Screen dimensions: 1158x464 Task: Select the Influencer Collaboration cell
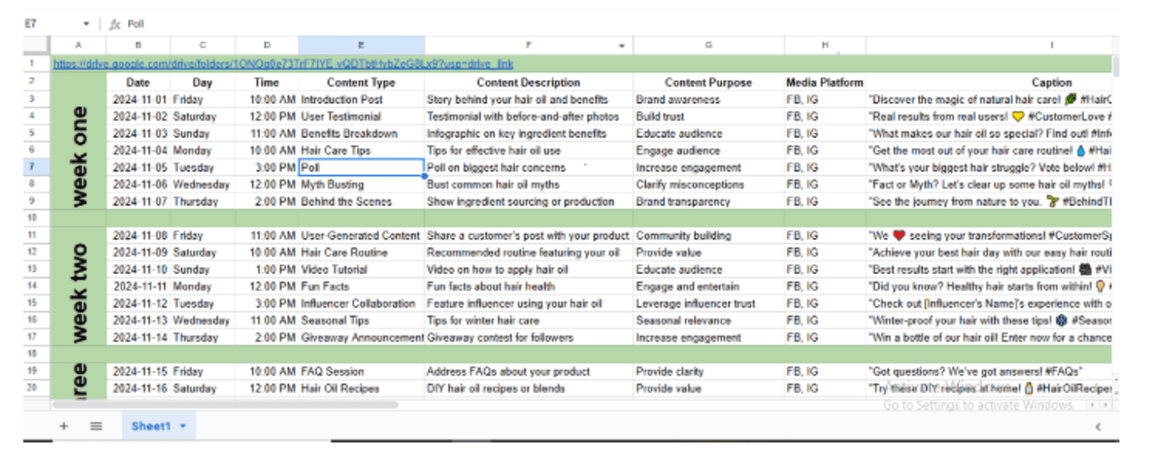(x=361, y=303)
